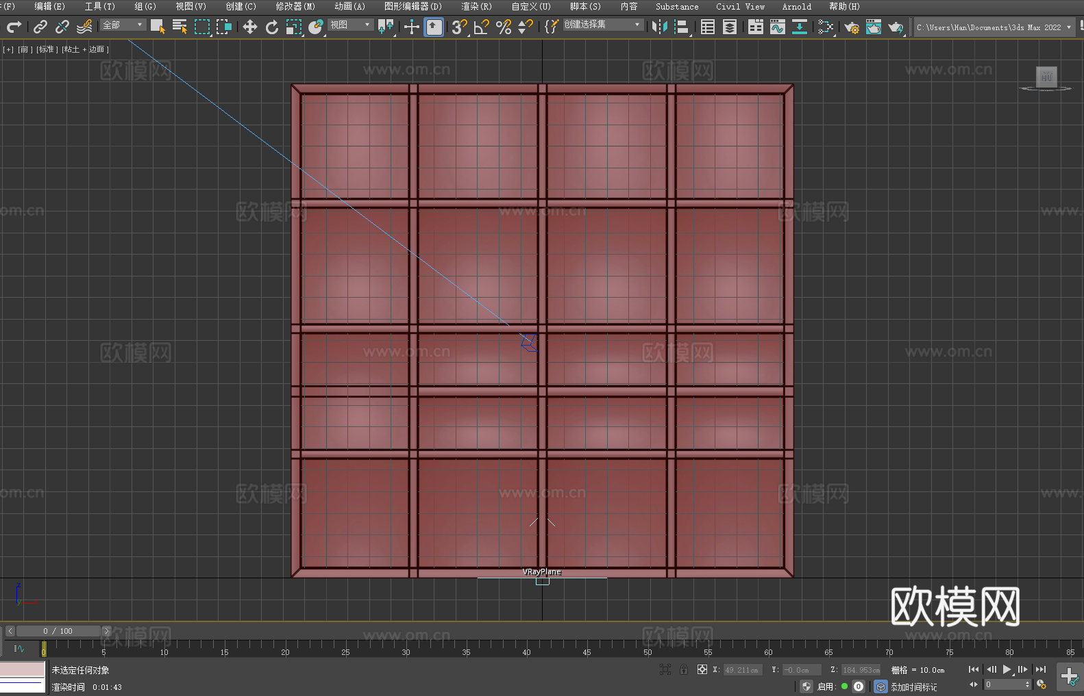
Task: Click Render Production teapot
Action: click(896, 27)
